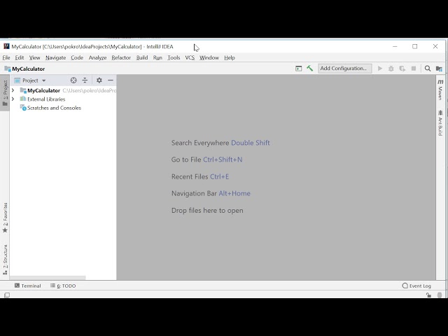Click the inspector icon at status bar end

(x=440, y=295)
